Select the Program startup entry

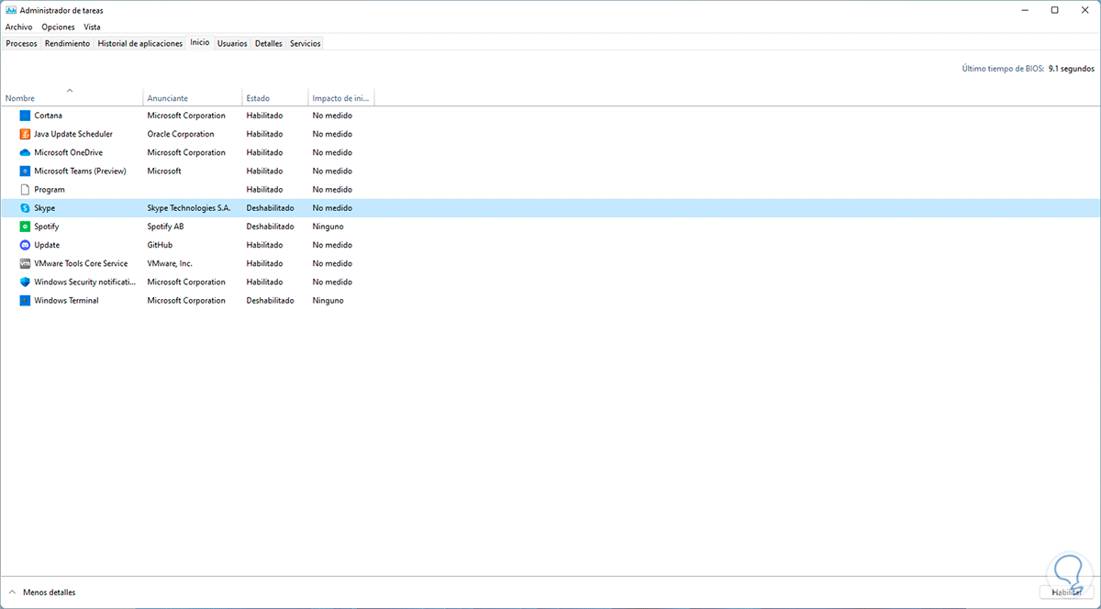pos(50,189)
